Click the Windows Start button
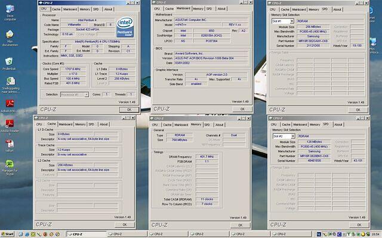 (8, 234)
